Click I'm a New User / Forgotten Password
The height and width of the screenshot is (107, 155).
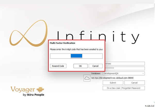[x=124, y=88]
